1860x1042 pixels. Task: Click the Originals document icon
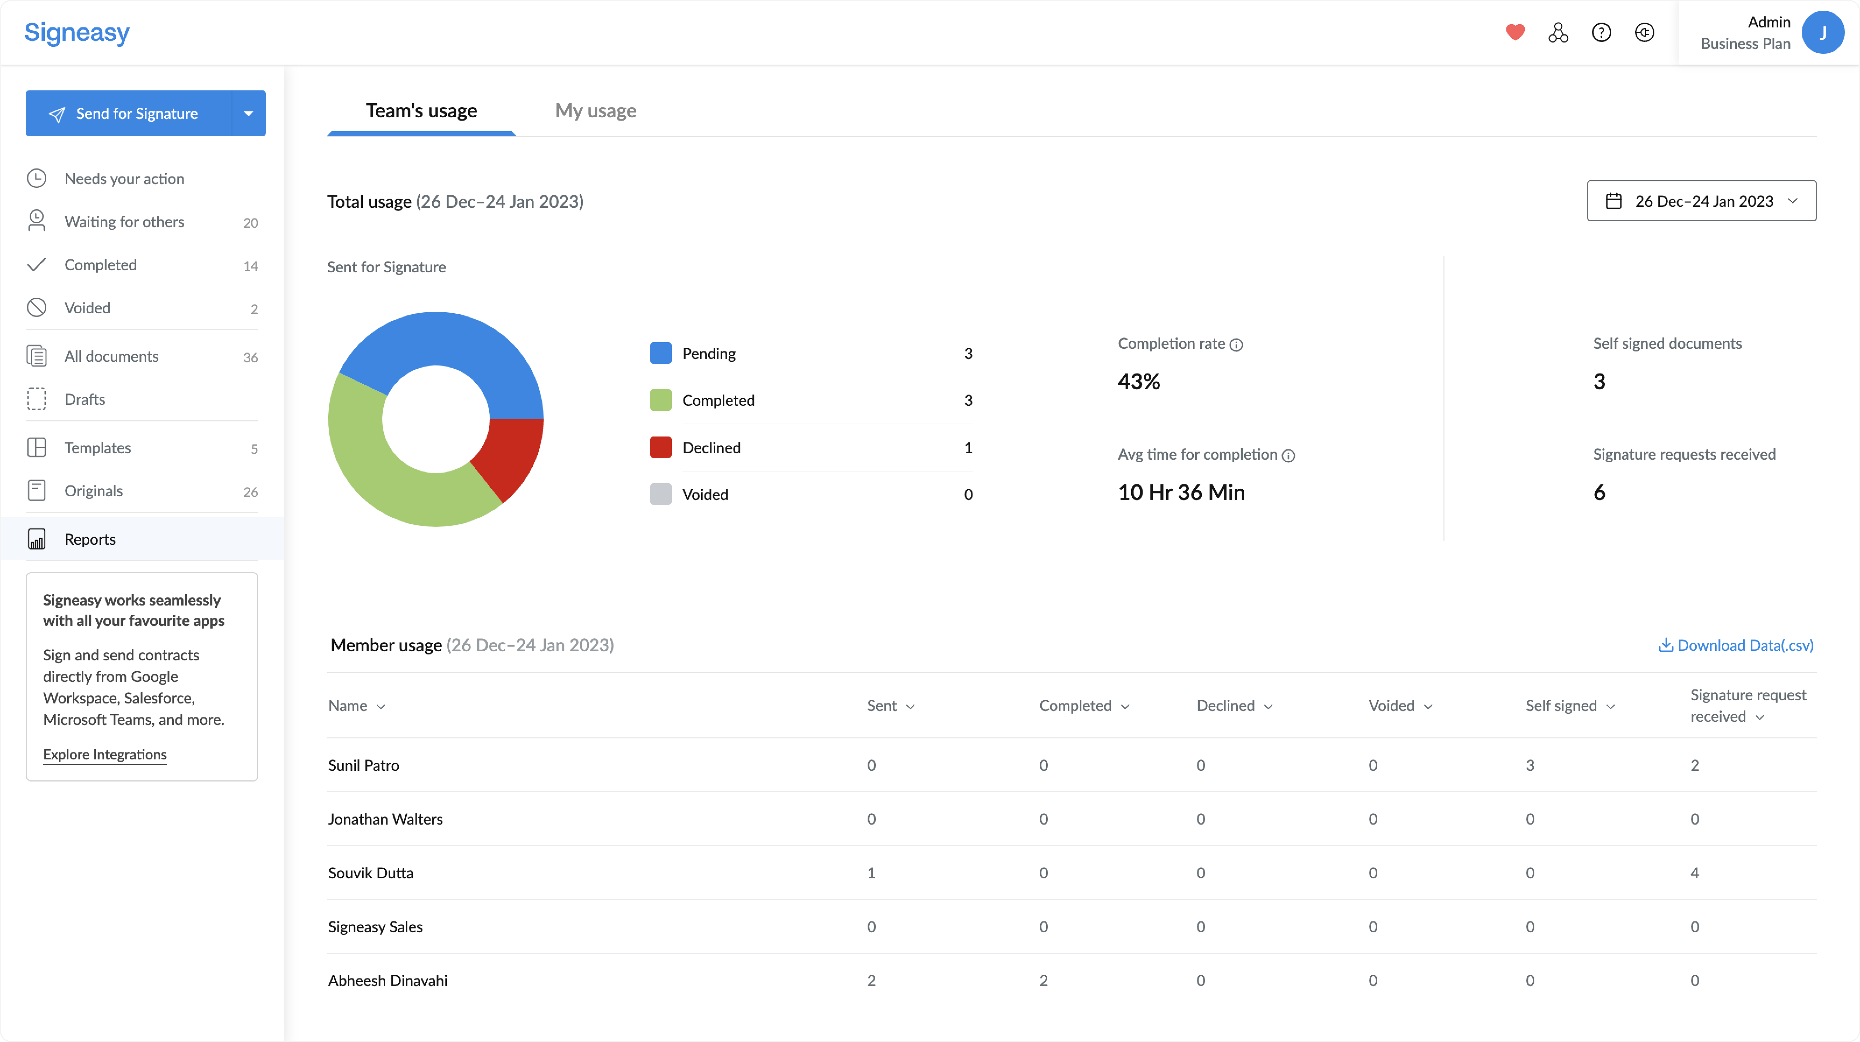click(x=37, y=490)
